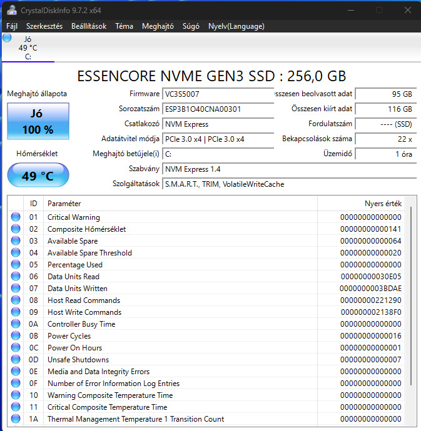This screenshot has height=431, width=421.
Task: Select the 'Jó 49 °C C:' drive tab
Action: pyautogui.click(x=28, y=47)
